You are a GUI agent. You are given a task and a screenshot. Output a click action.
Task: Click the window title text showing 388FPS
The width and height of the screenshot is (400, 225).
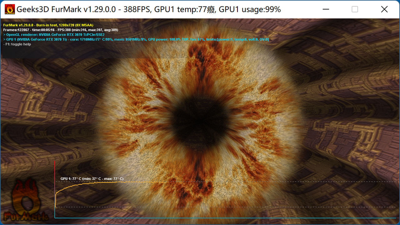[x=149, y=9]
